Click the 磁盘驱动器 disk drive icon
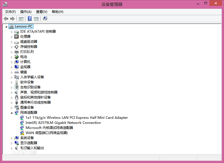 tap(17, 42)
